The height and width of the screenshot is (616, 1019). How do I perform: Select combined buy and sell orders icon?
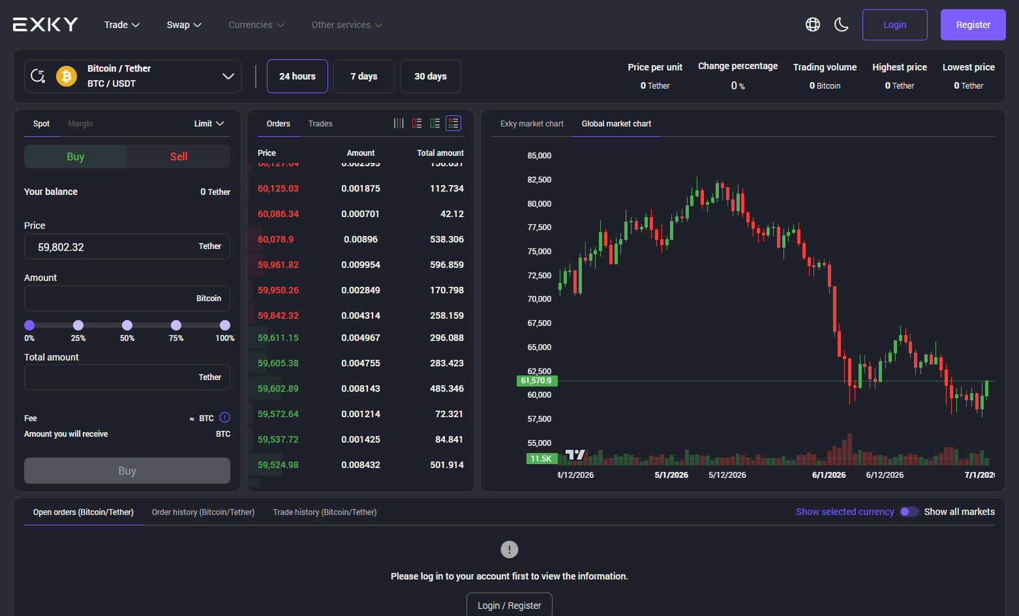(x=453, y=123)
